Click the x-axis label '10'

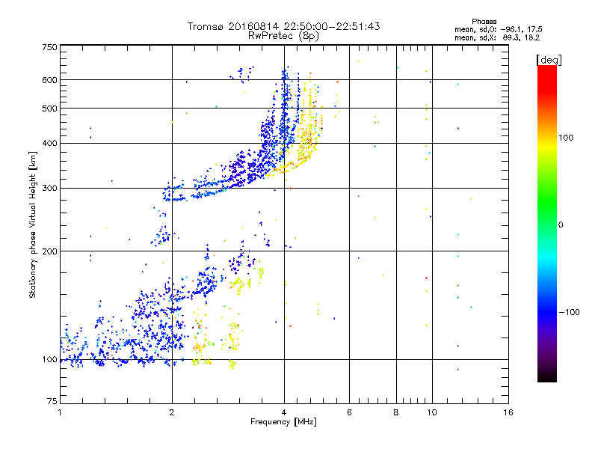click(432, 412)
